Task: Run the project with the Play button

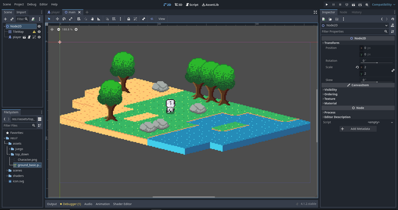Action: (x=327, y=5)
